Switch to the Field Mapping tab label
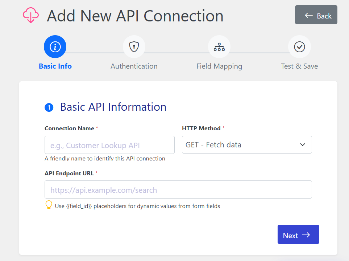 click(x=219, y=66)
